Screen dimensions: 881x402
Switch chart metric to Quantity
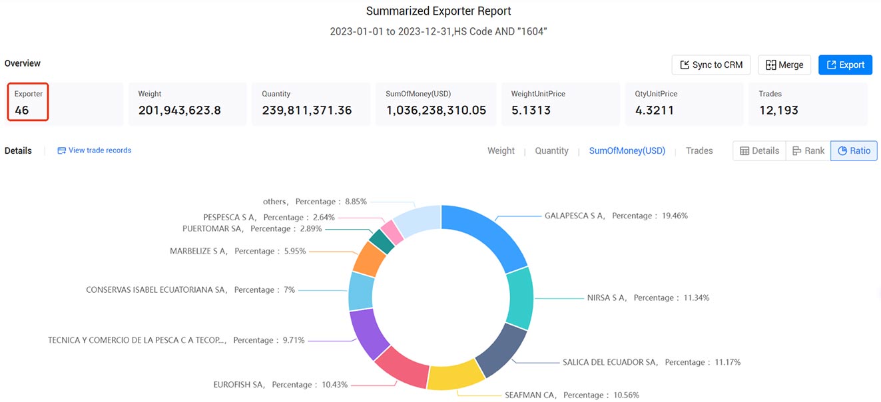click(x=551, y=151)
